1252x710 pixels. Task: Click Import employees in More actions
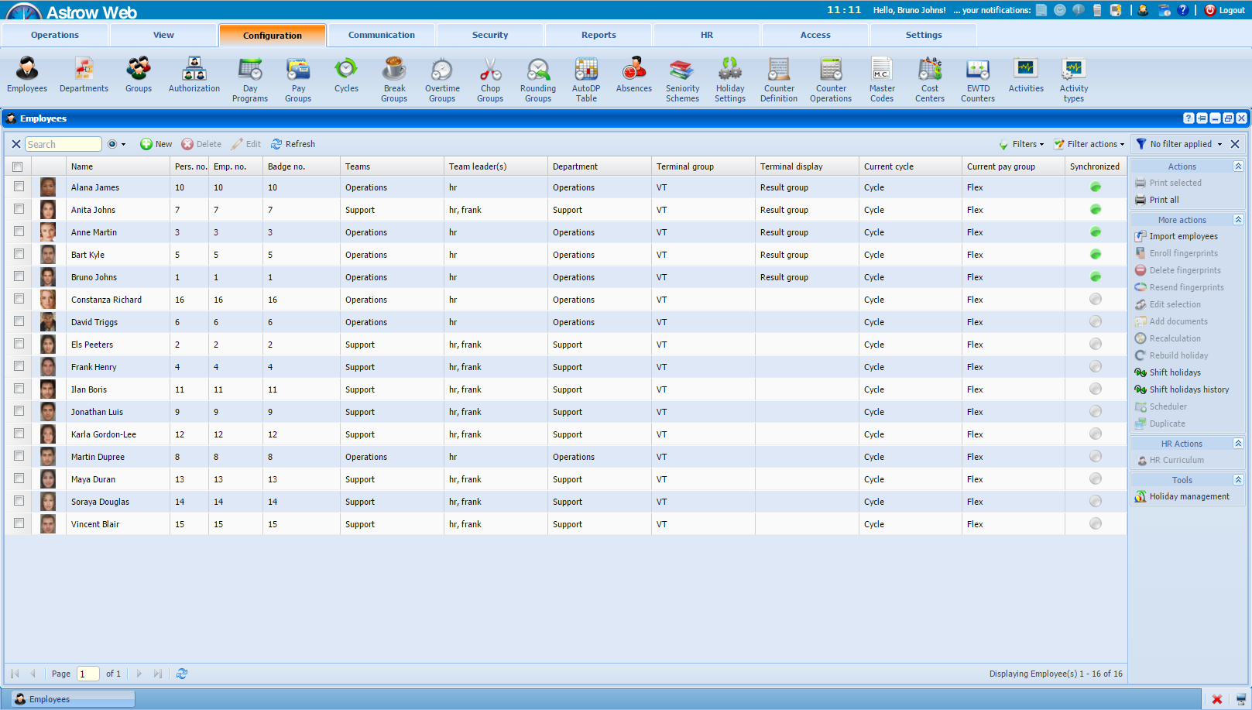pyautogui.click(x=1183, y=237)
